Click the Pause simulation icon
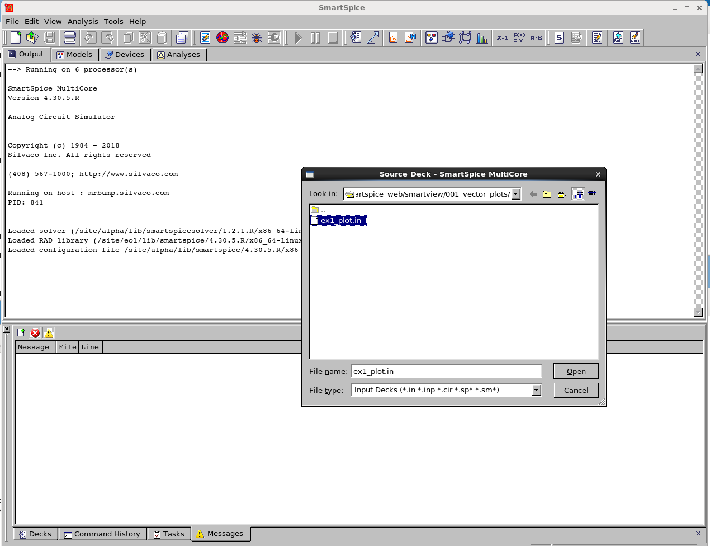This screenshot has width=710, height=546. (x=315, y=37)
